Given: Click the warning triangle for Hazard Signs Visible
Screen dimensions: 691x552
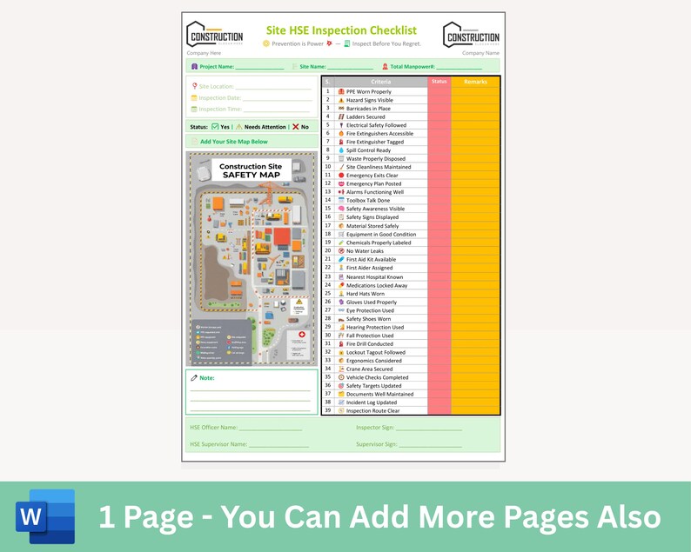Looking at the screenshot, I should pos(341,100).
